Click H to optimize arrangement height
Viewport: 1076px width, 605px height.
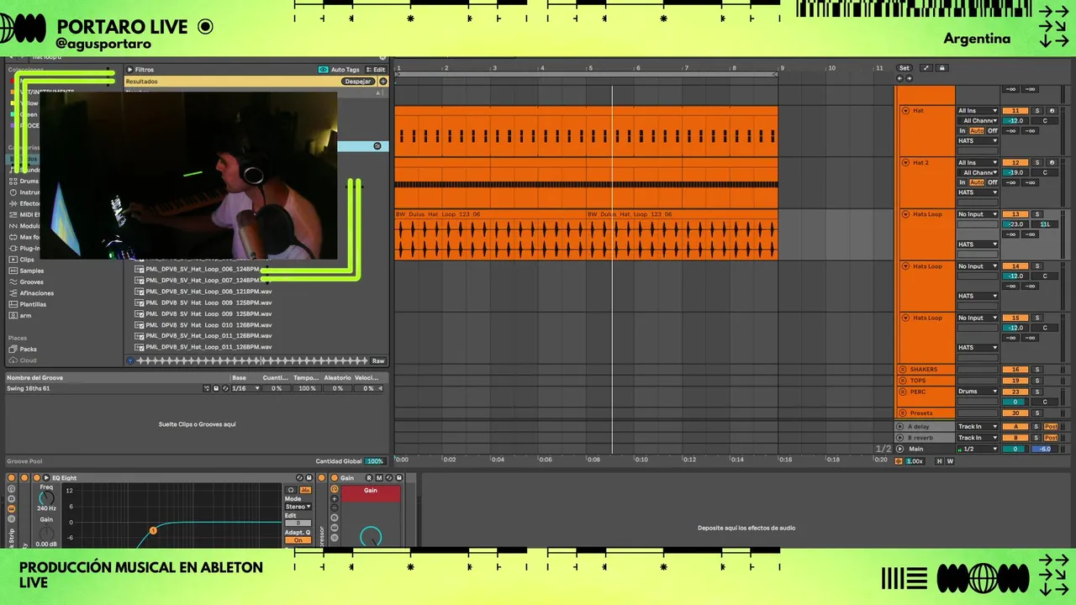[x=940, y=461]
